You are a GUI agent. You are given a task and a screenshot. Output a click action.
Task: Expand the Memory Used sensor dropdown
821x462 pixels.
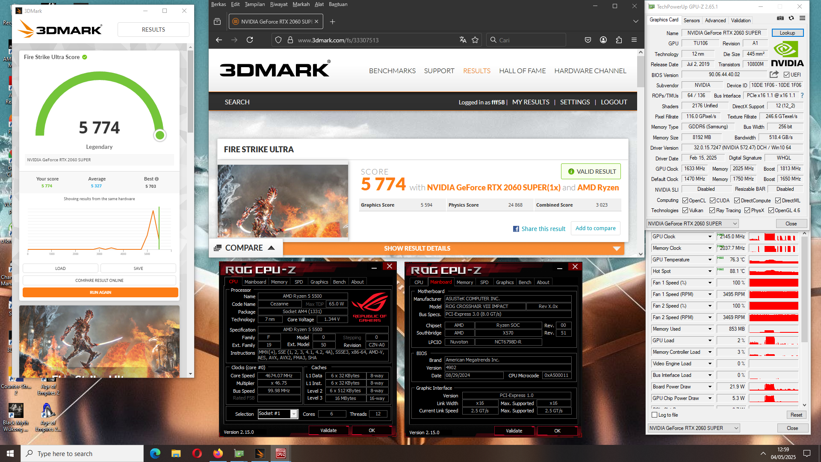[x=710, y=329]
